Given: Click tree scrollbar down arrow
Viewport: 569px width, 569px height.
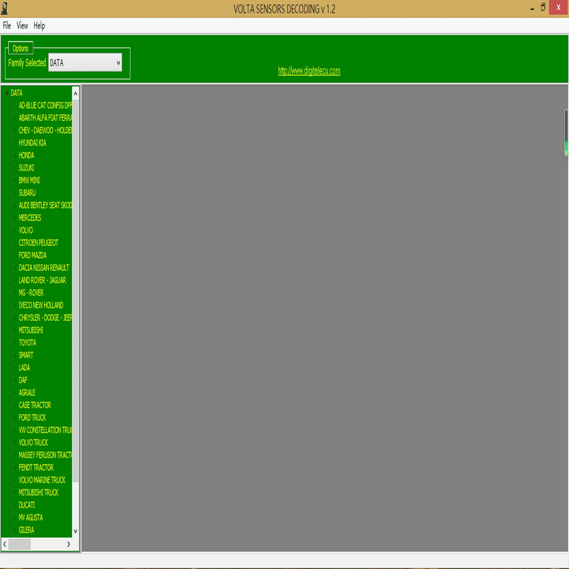Looking at the screenshot, I should point(75,531).
